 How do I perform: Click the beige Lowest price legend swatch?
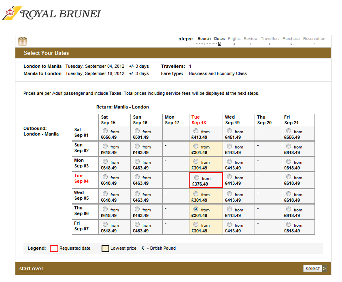(105, 248)
